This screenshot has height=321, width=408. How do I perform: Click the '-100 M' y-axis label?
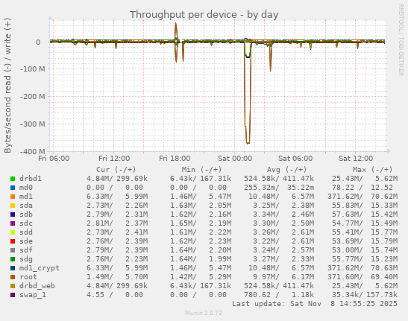pyautogui.click(x=33, y=69)
